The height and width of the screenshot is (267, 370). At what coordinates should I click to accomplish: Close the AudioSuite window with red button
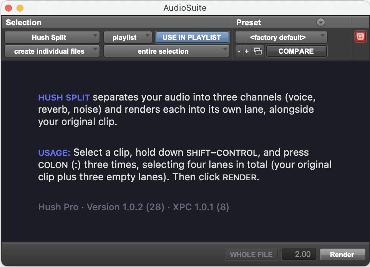click(8, 8)
